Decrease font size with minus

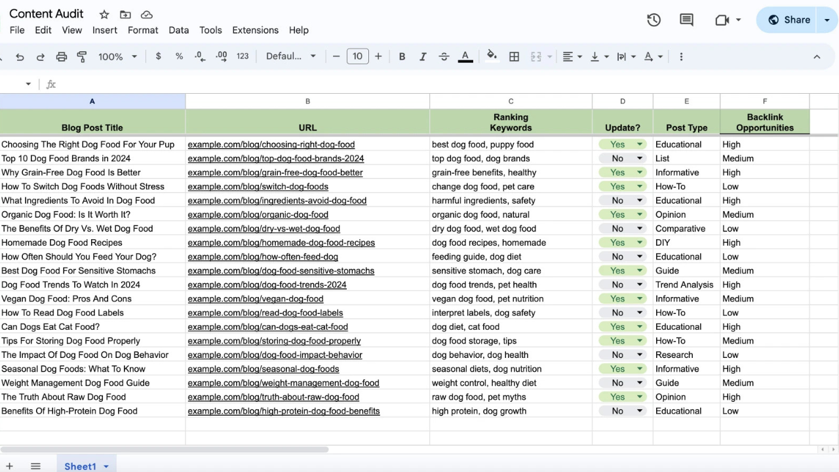coord(336,56)
